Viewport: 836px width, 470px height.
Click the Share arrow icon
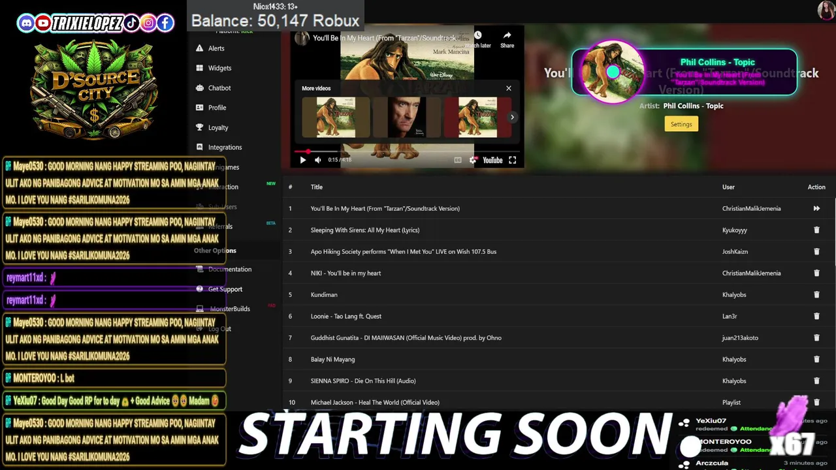coord(507,35)
